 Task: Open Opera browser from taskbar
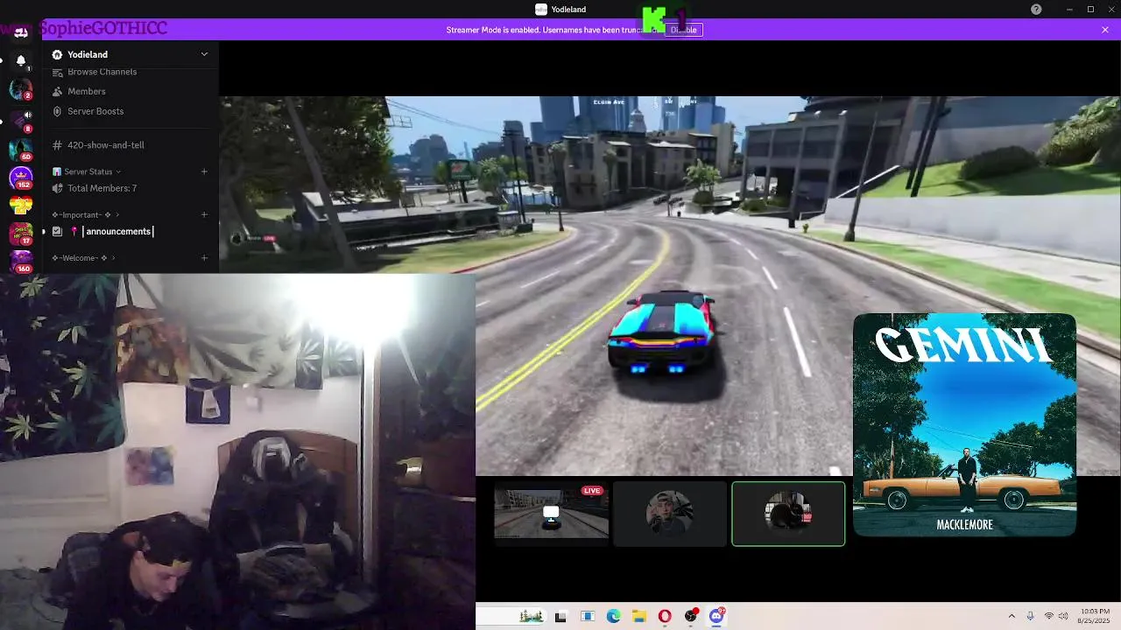665,616
